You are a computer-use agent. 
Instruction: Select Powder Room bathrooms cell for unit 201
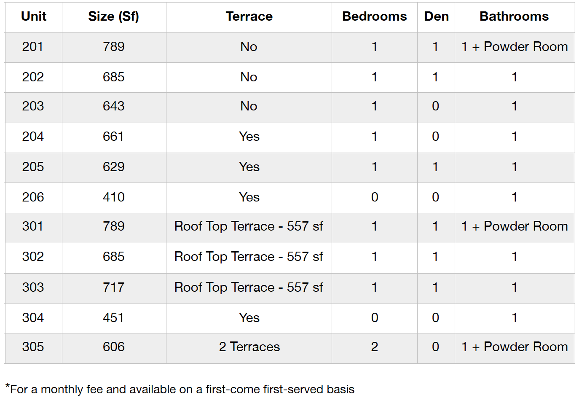(515, 47)
